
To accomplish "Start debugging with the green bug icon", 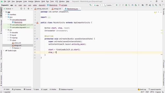I will point(126,5).
